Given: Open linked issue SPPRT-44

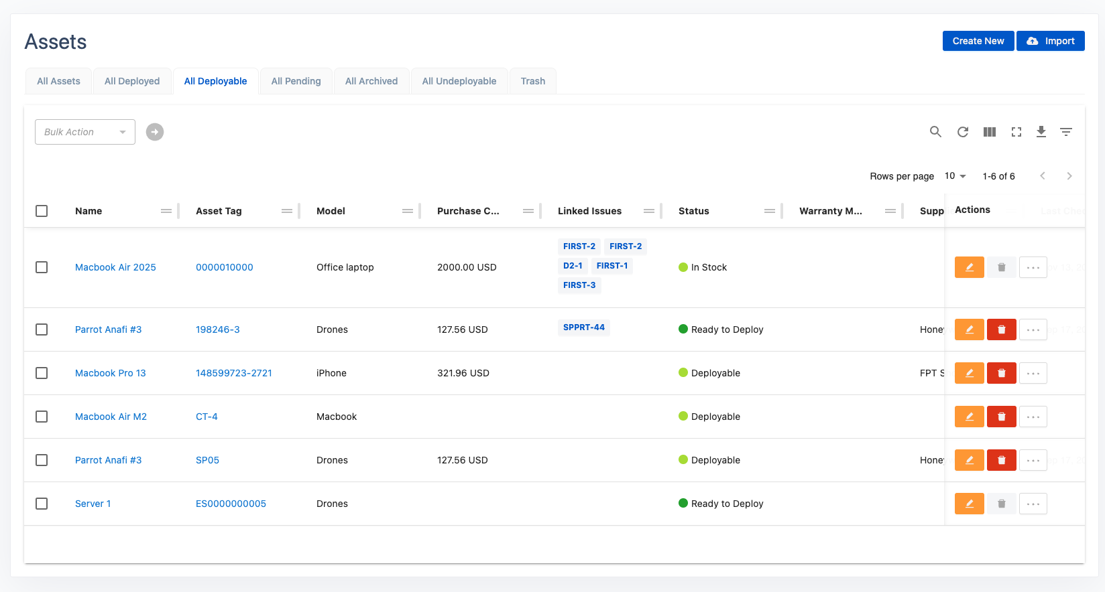Looking at the screenshot, I should click(583, 327).
